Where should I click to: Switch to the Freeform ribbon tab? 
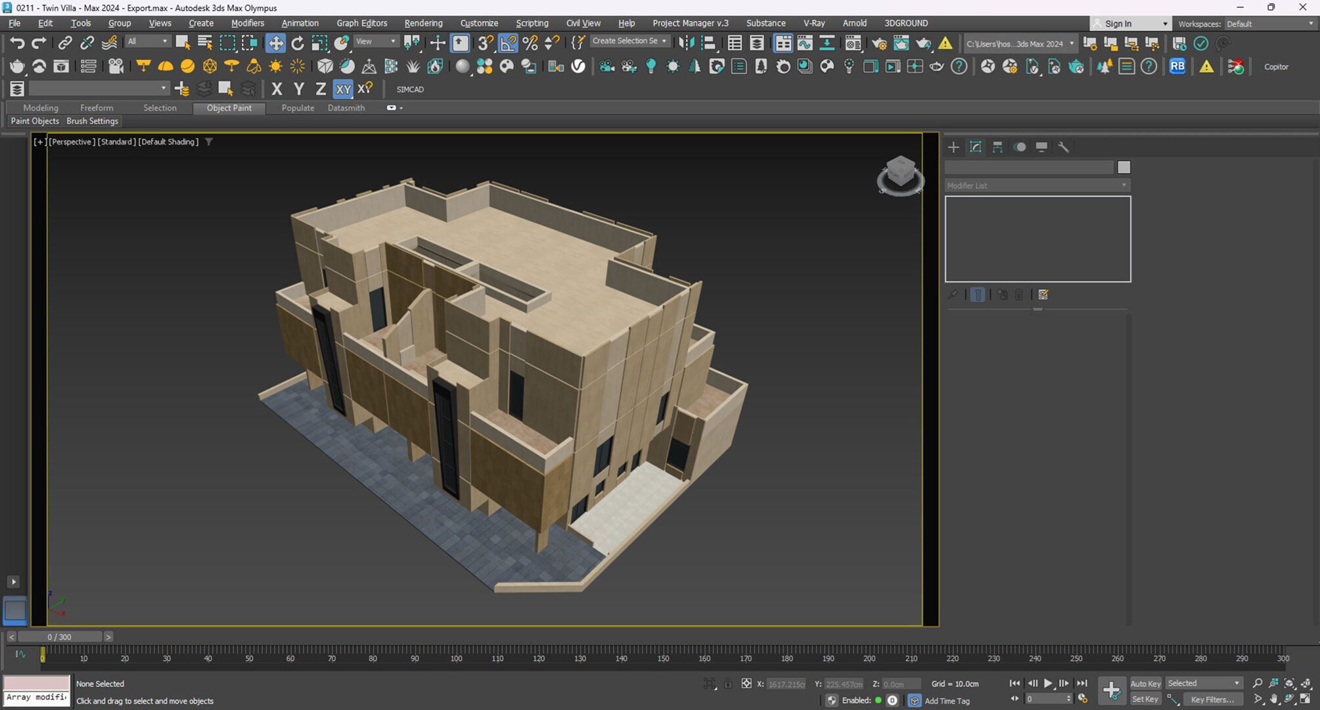click(97, 108)
